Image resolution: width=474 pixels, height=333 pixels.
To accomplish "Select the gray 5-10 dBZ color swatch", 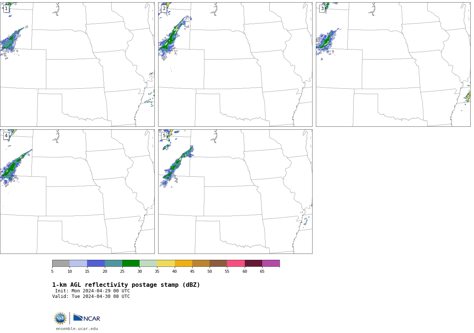I will point(61,264).
